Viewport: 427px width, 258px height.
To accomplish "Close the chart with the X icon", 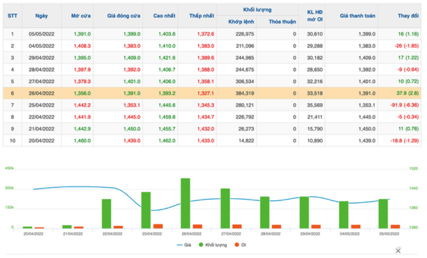I will pos(398,250).
